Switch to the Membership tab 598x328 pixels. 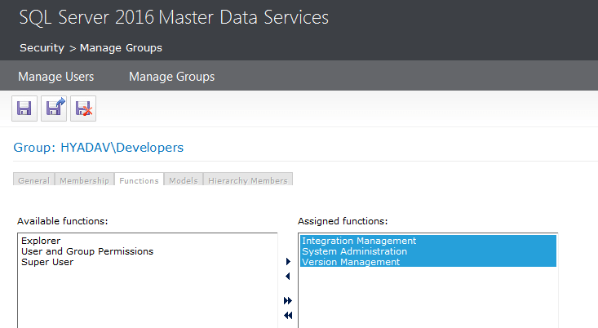84,180
